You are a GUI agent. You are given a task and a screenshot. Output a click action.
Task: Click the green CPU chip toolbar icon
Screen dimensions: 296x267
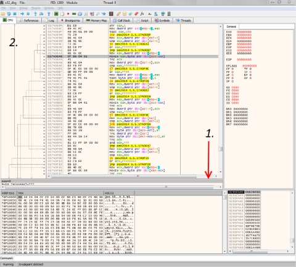(56, 14)
